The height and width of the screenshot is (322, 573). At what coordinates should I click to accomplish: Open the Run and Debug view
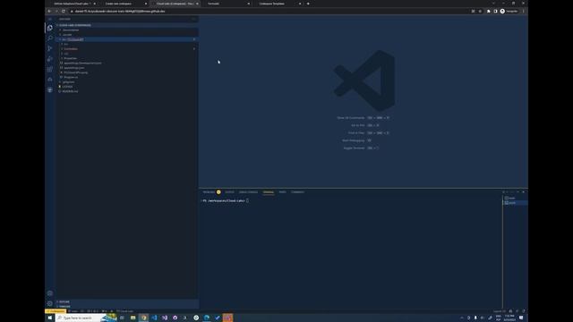tap(50, 59)
